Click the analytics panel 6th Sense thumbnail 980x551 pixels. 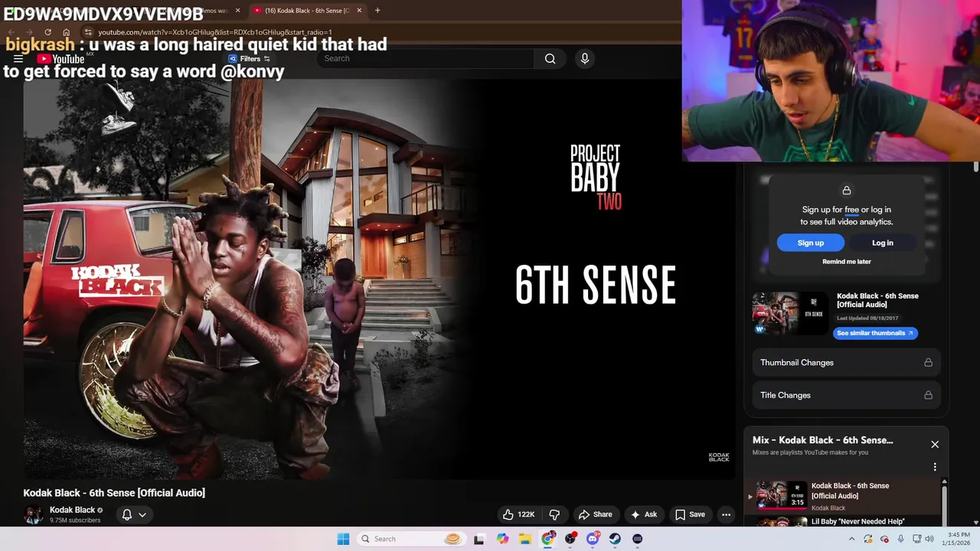pos(790,313)
